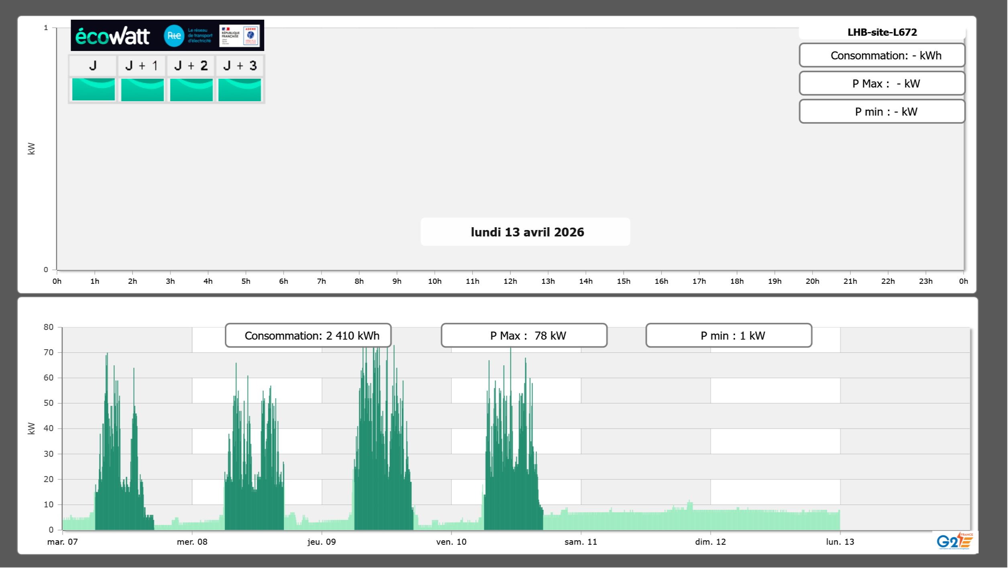Viewport: 1008px width, 568px height.
Task: Click the green J + 3 signal icon
Action: click(240, 90)
